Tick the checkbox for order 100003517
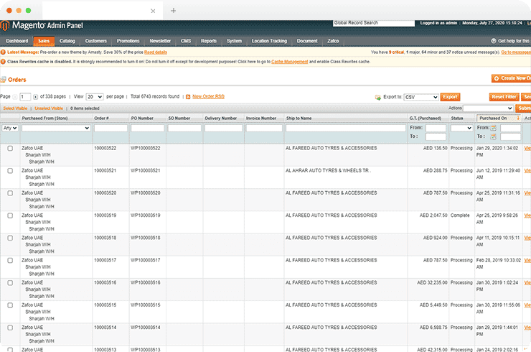Screen dimensions: 531x352 coord(10,261)
